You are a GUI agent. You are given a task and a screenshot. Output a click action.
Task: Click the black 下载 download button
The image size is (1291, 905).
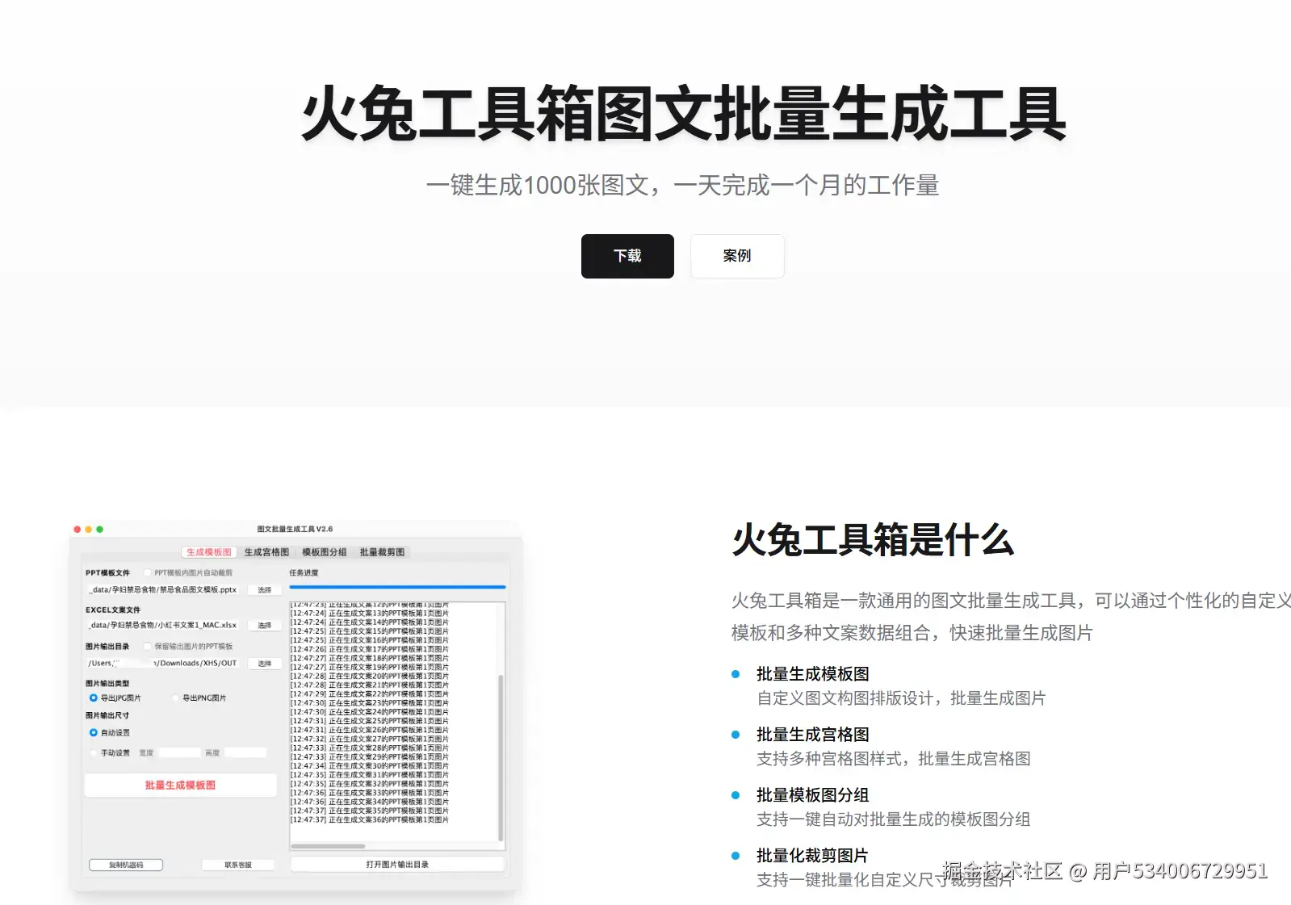pyautogui.click(x=627, y=256)
